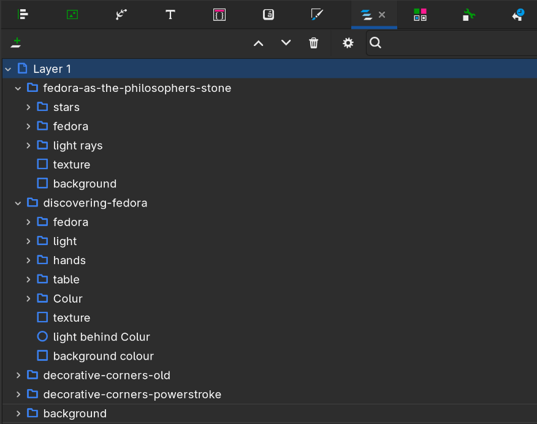Expand the hands group
Viewport: 537px width, 424px height.
pos(28,261)
